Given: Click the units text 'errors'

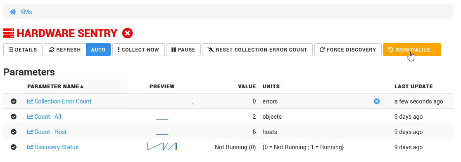Looking at the screenshot, I should click(270, 101).
